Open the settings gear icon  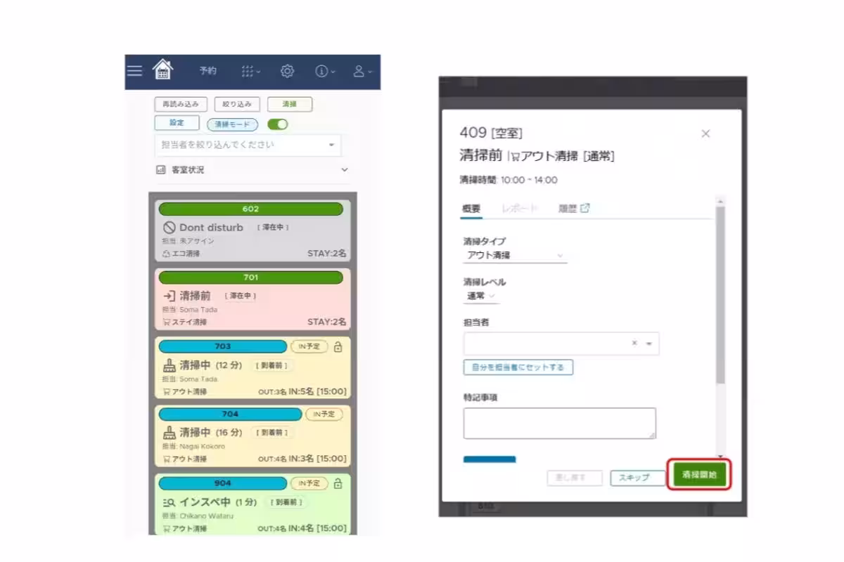pyautogui.click(x=287, y=71)
